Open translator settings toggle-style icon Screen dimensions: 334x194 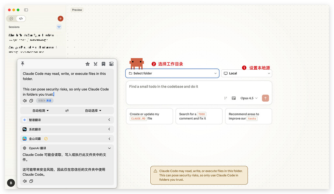click(112, 64)
